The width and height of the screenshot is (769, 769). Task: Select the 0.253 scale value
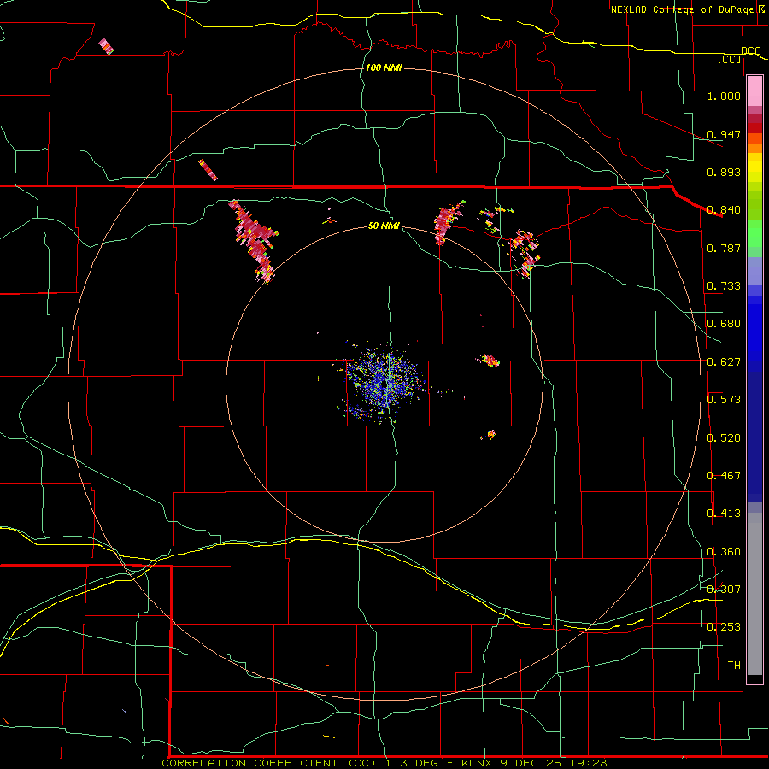click(x=724, y=627)
